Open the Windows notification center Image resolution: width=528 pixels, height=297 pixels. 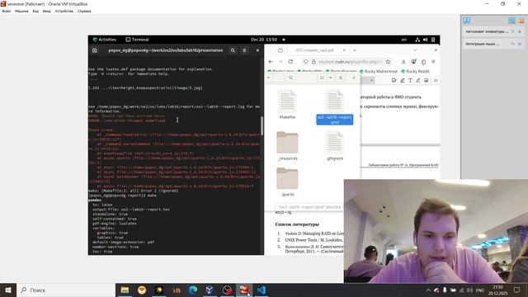pos(517,290)
